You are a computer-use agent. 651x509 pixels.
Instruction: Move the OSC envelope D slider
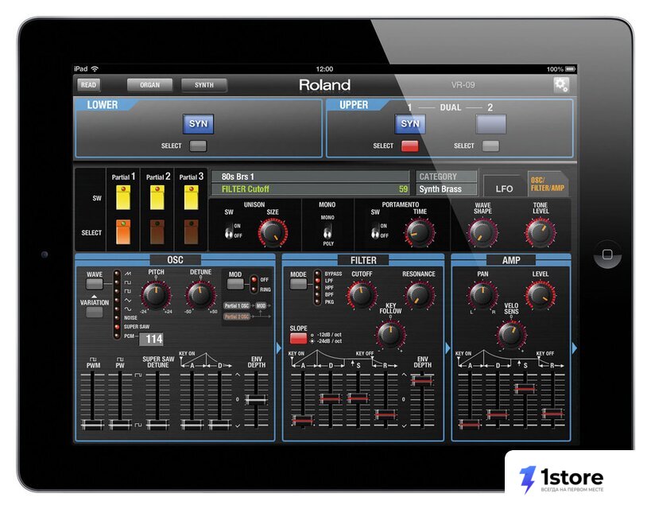pos(219,424)
